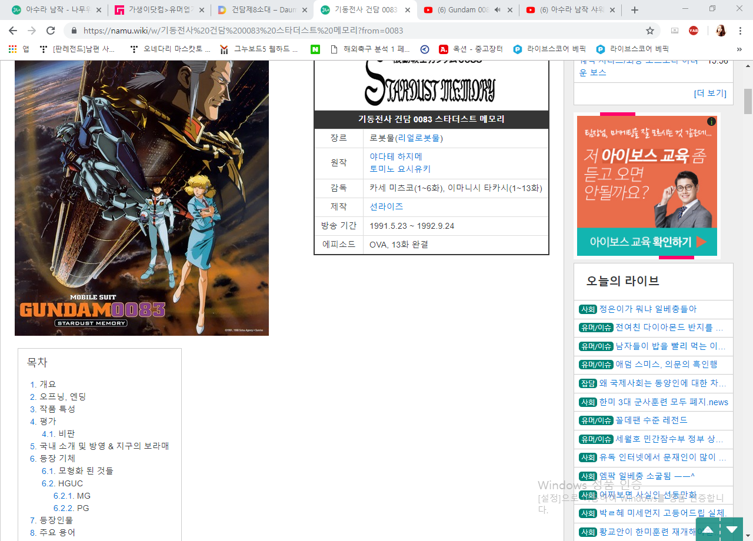The height and width of the screenshot is (541, 753).
Task: Mute the Gundam YouTube tab via its speaker icon
Action: pyautogui.click(x=497, y=10)
